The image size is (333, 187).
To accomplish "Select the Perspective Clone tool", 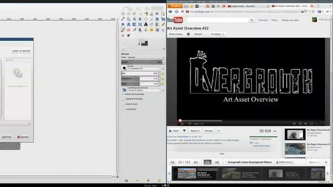I will pyautogui.click(x=157, y=30).
